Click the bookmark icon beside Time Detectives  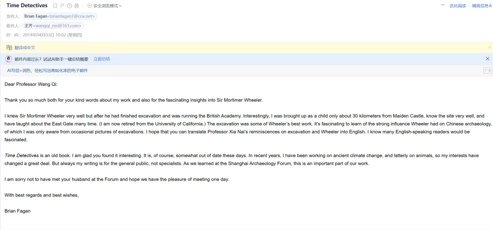point(55,6)
